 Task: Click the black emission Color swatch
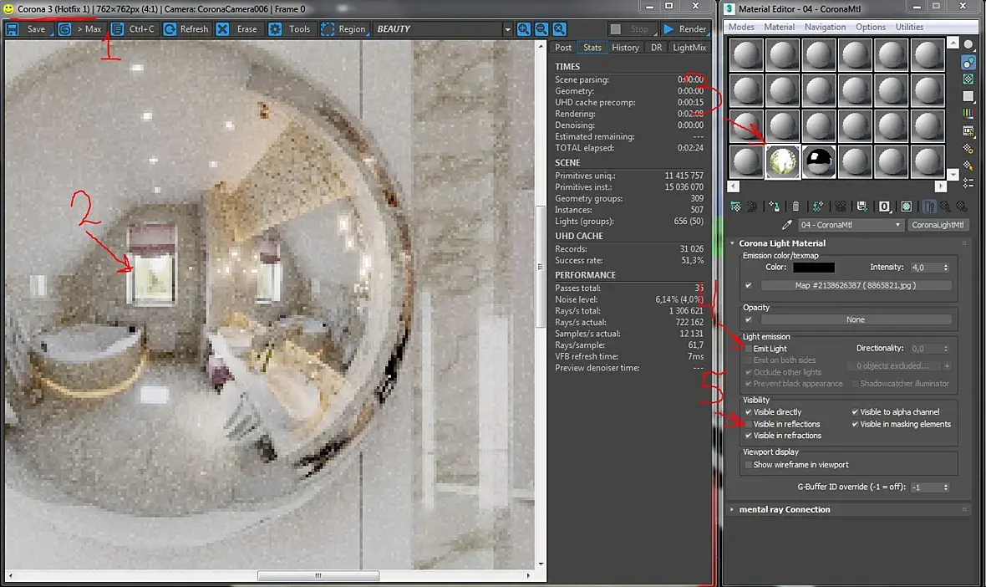point(813,268)
